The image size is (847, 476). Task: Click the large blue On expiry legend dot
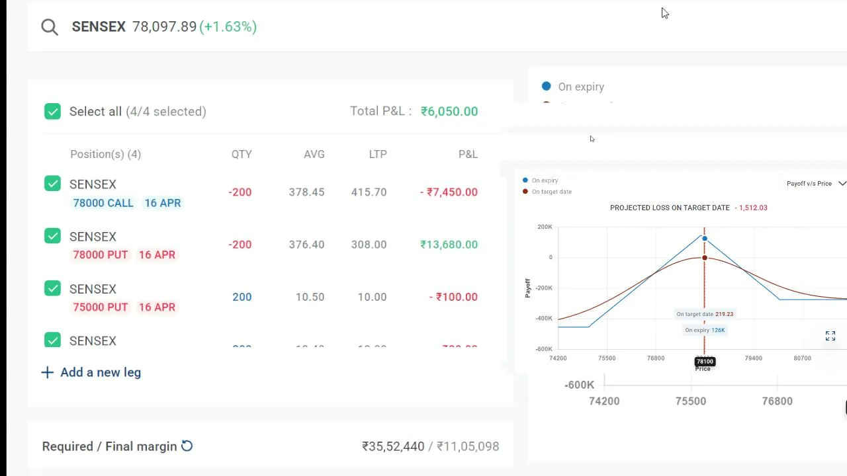click(x=546, y=86)
